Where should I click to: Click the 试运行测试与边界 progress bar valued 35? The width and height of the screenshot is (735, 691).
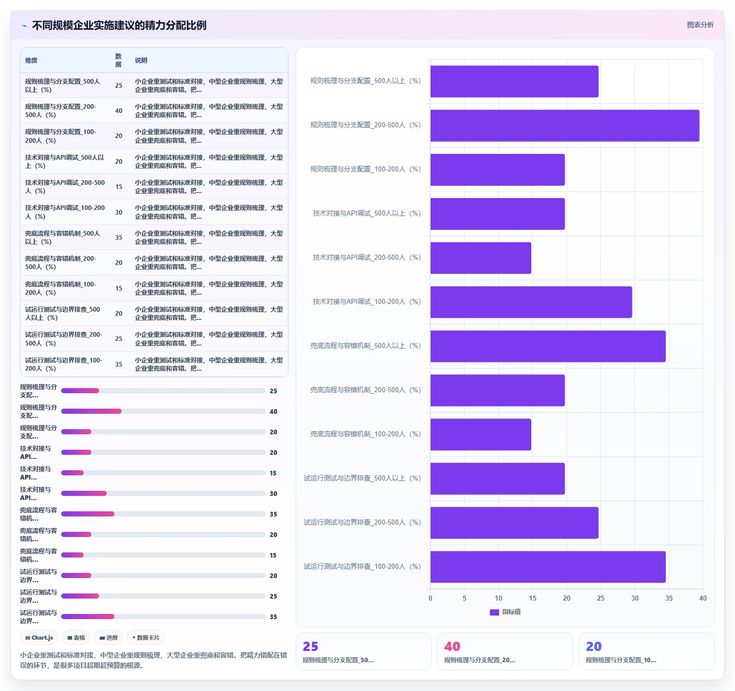click(163, 617)
